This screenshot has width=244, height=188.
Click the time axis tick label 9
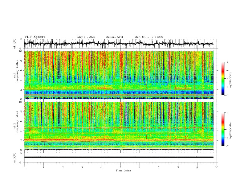[x=197, y=167]
